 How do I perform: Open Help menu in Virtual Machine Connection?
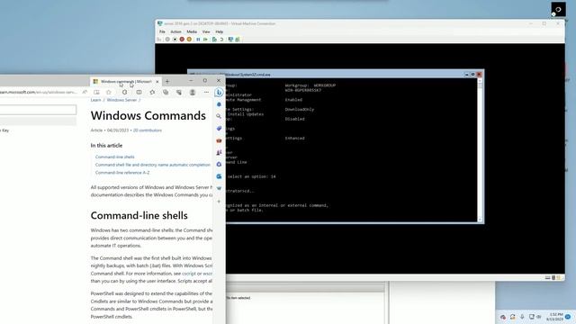click(220, 32)
